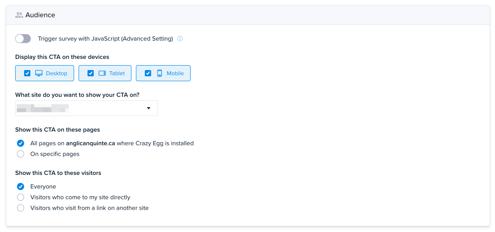The height and width of the screenshot is (232, 495).
Task: Click the Desktop device button label
Action: pos(57,73)
